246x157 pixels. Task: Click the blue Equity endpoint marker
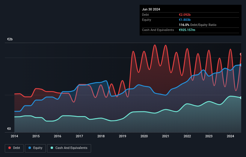pos(241,65)
